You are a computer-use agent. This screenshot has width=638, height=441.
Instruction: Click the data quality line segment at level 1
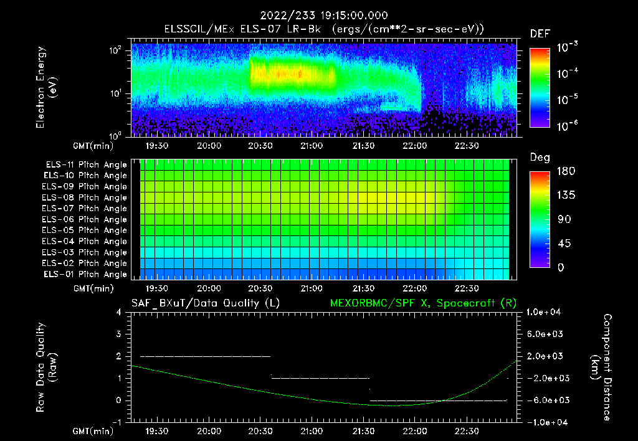pyautogui.click(x=320, y=378)
